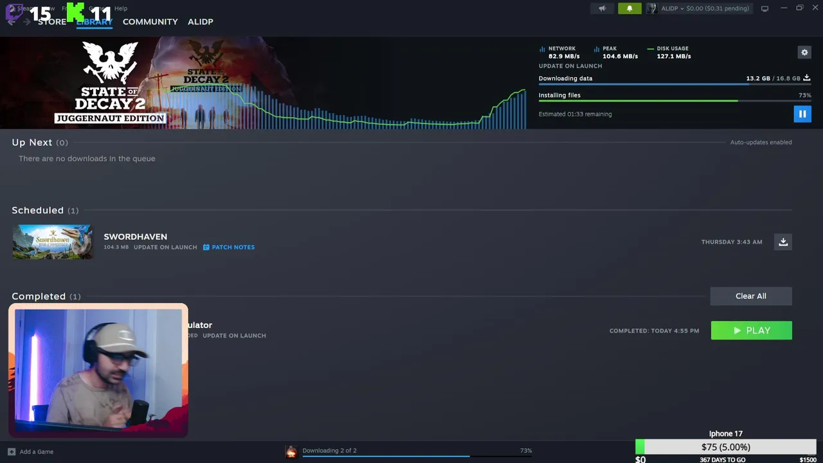Image resolution: width=823 pixels, height=463 pixels.
Task: Clear all completed downloads
Action: (751, 296)
